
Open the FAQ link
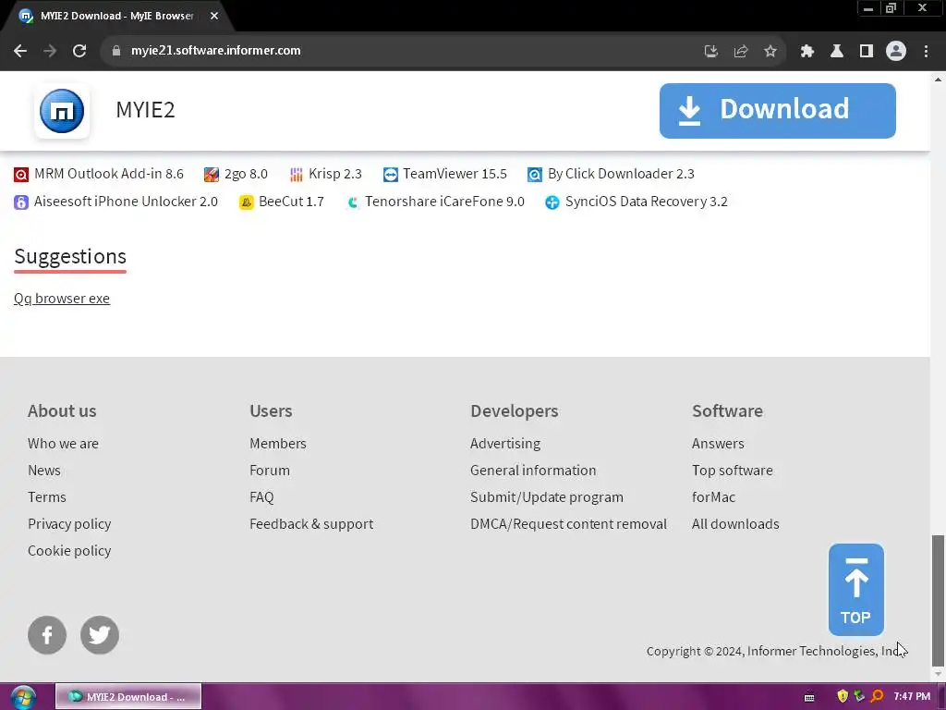coord(261,497)
